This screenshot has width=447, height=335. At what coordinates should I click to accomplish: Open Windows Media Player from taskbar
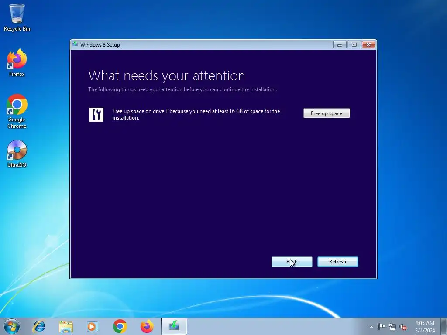[93, 326]
